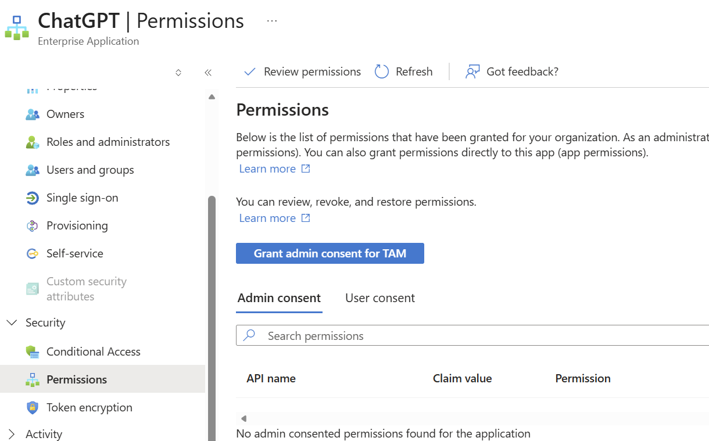Click the Token encryption lock icon
The image size is (709, 441).
(x=33, y=407)
